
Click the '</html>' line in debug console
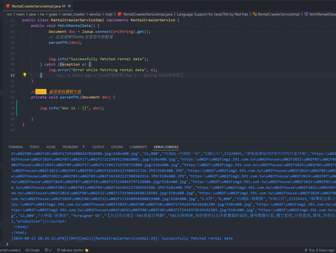(19, 233)
